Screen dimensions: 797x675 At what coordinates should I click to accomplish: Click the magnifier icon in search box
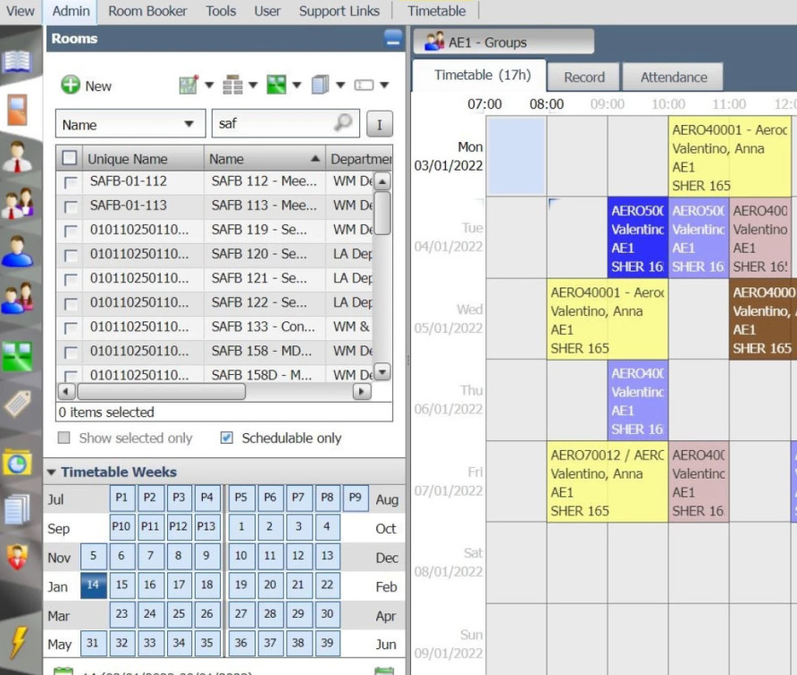click(342, 123)
